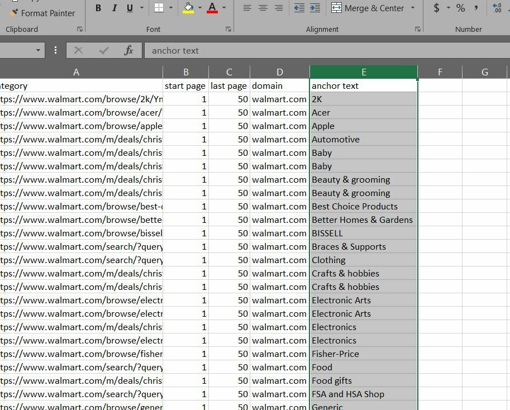Image resolution: width=510 pixels, height=410 pixels.
Task: Open Name Box dropdown
Action: (x=38, y=50)
